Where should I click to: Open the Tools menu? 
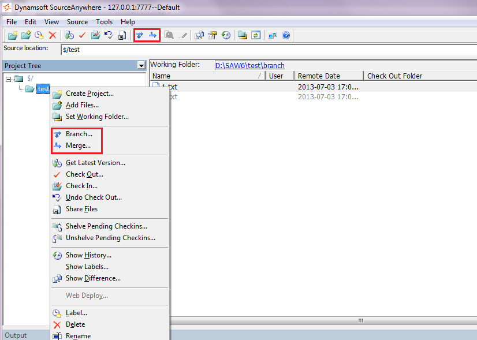click(105, 22)
